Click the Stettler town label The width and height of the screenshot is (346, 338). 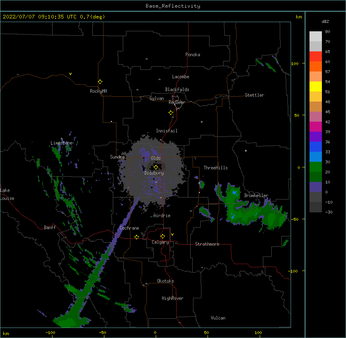click(x=254, y=95)
